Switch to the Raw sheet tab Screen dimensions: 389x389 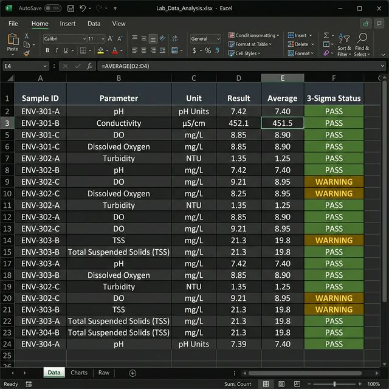point(104,373)
